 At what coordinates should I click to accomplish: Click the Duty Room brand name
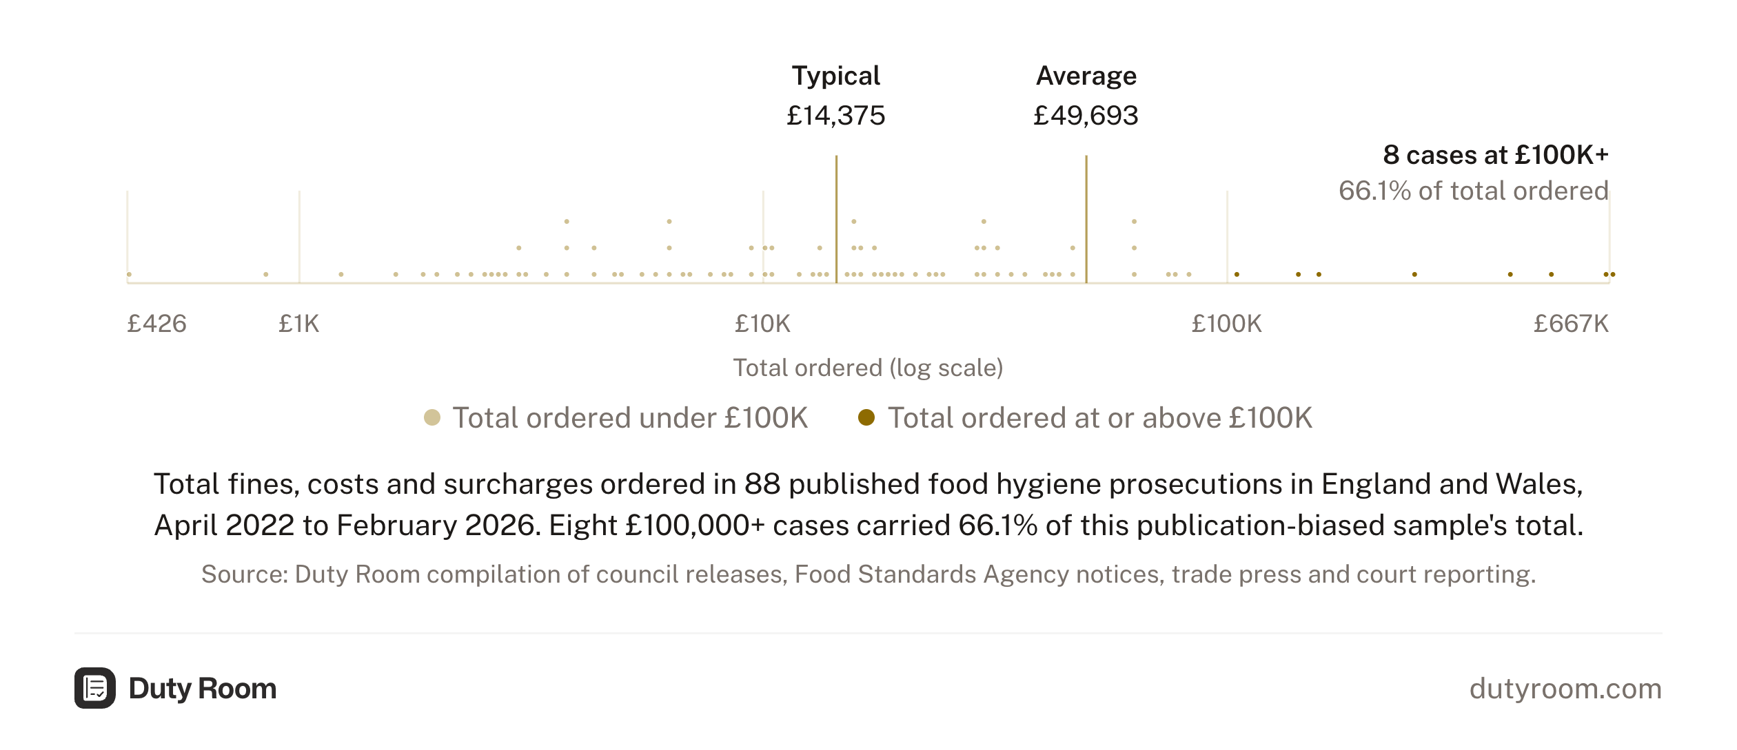pyautogui.click(x=203, y=689)
